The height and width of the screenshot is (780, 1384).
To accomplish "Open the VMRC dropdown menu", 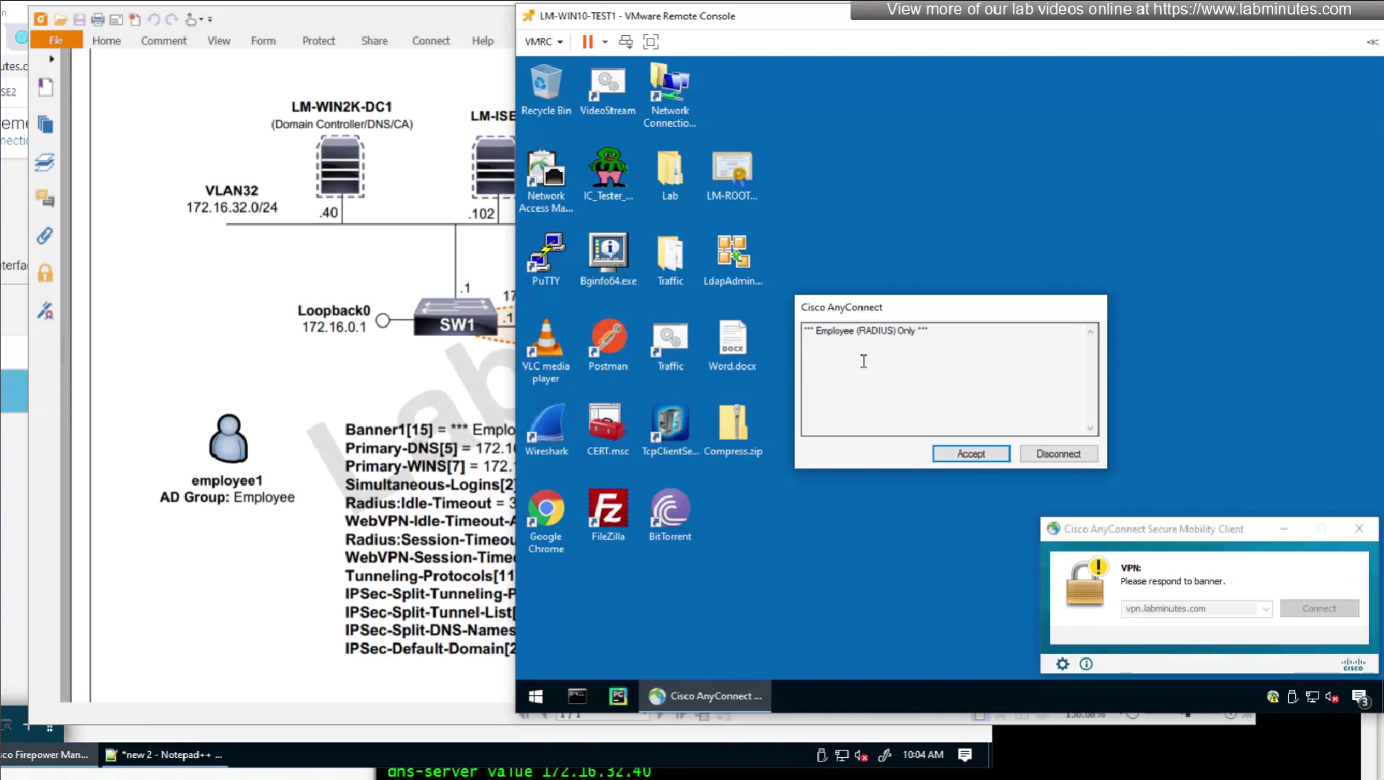I will (x=544, y=42).
